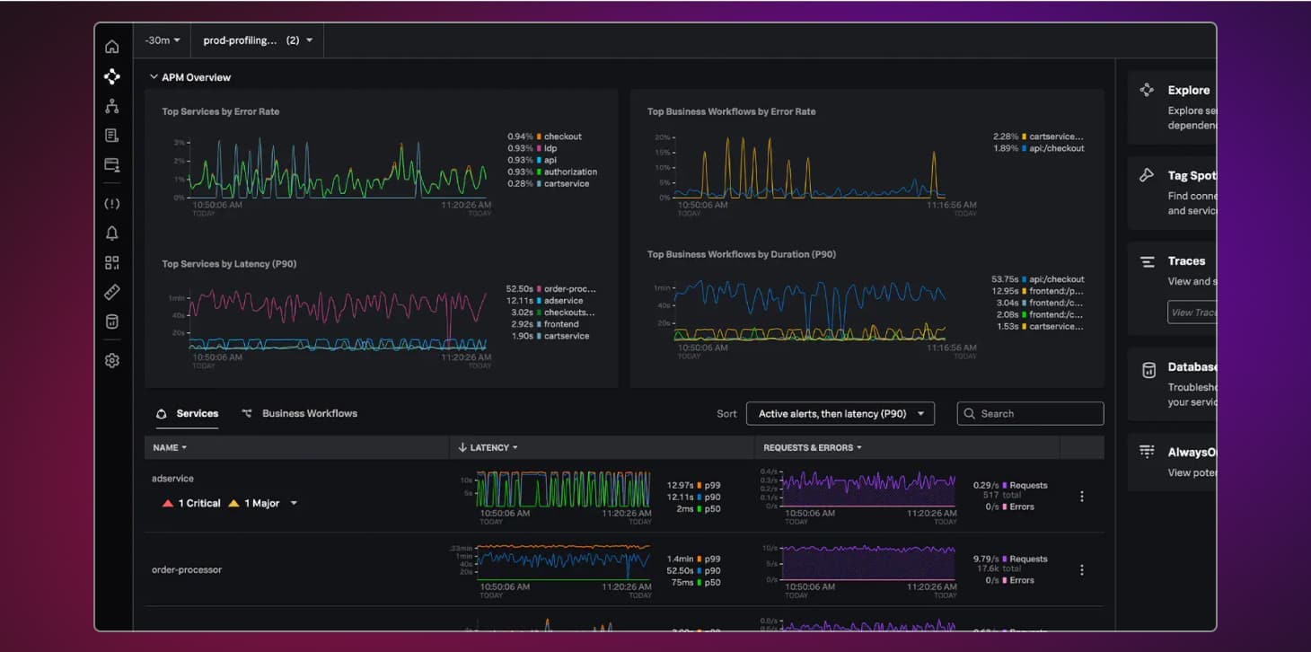Expand adservice alerts dropdown arrow
The width and height of the screenshot is (1311, 652).
pyautogui.click(x=294, y=504)
